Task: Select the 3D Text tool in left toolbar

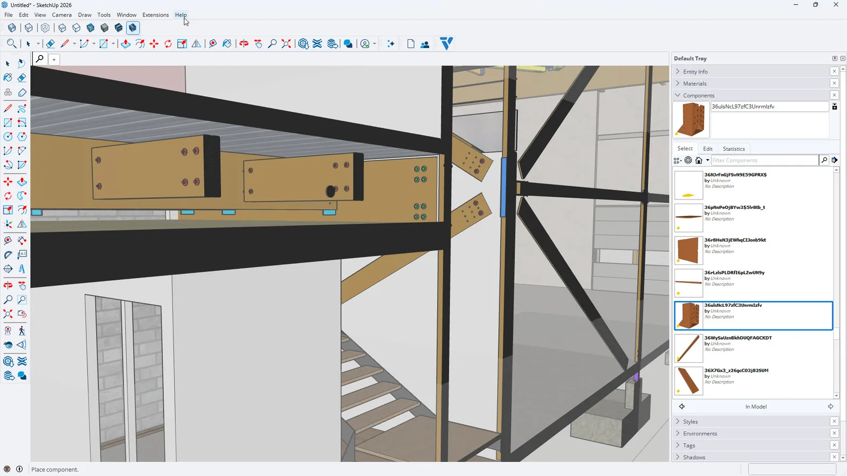Action: (x=22, y=269)
